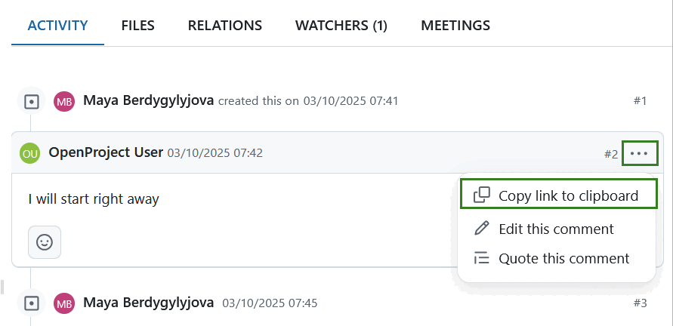Click the timeline marker icon beside activity #1
The height and width of the screenshot is (326, 673).
point(31,101)
